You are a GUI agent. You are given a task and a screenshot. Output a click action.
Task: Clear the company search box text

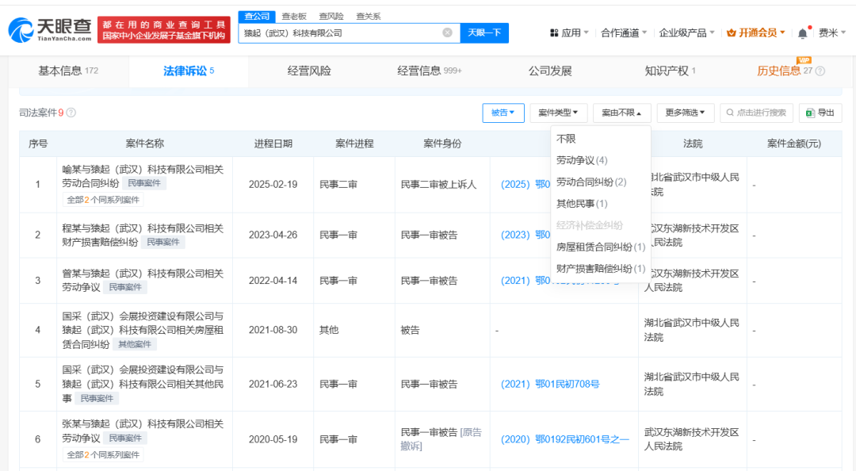447,33
